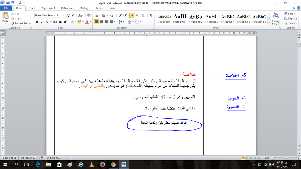
Task: Click the Grow Font icon
Action: click(68, 16)
